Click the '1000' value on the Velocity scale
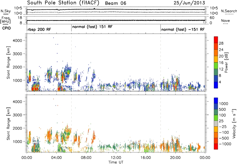 click(224, 104)
